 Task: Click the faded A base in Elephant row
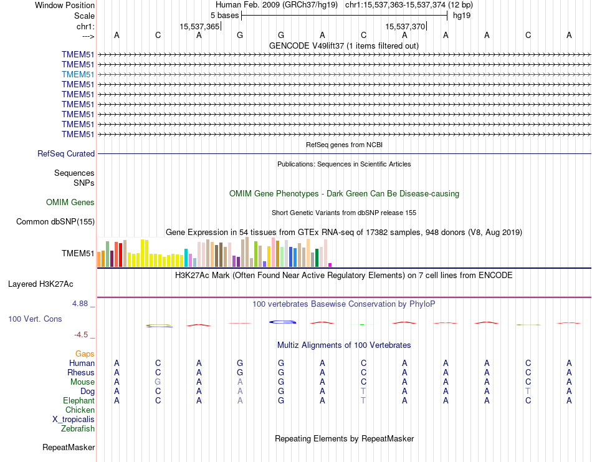point(240,400)
